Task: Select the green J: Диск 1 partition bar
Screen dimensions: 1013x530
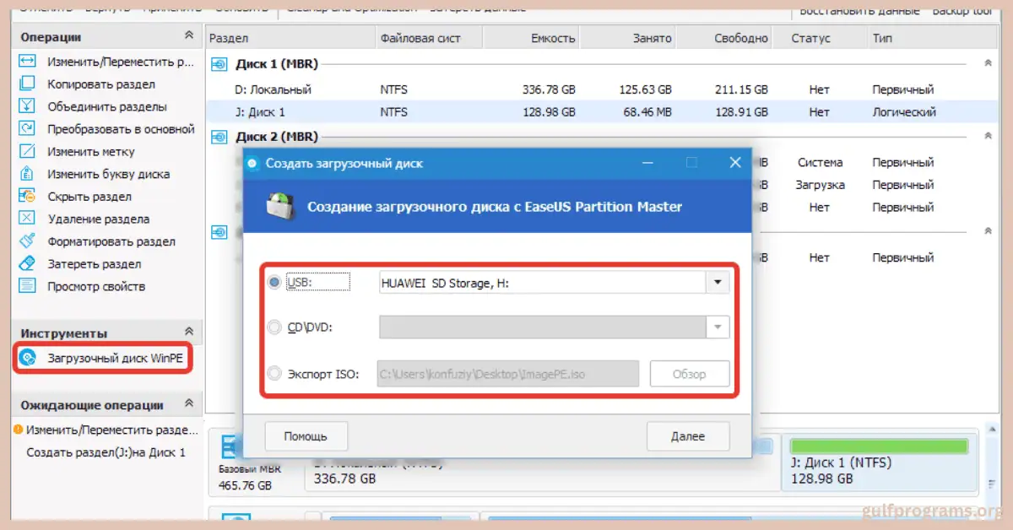Action: coord(880,444)
